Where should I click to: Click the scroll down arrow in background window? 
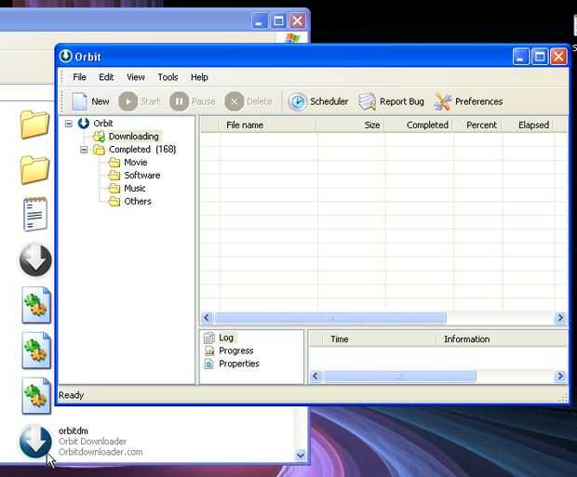(301, 456)
